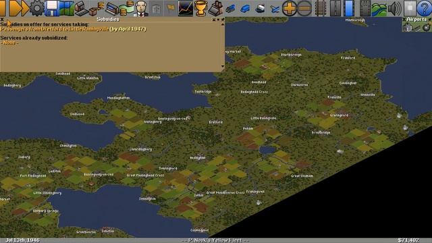432x243 pixels.
Task: Open the landscaping toolbar
Action: tap(379, 8)
